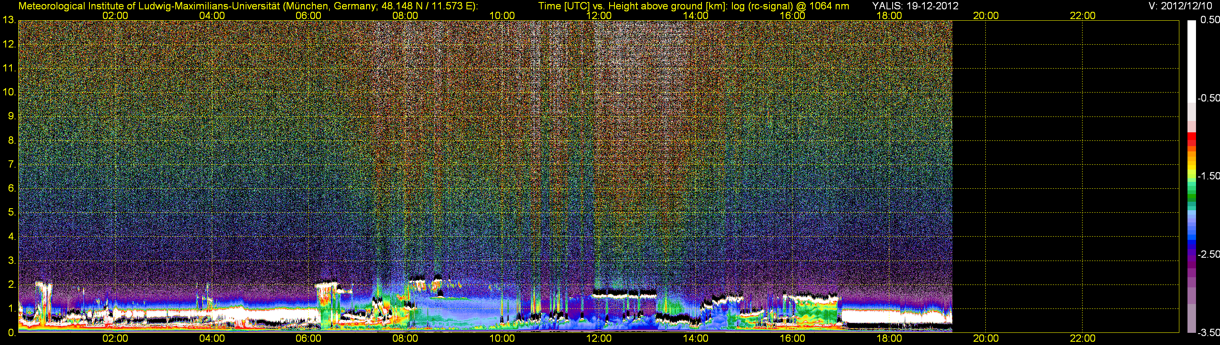Screen dimensions: 1220x345
Task: Click the height axis label 6.
Action: coord(12,188)
